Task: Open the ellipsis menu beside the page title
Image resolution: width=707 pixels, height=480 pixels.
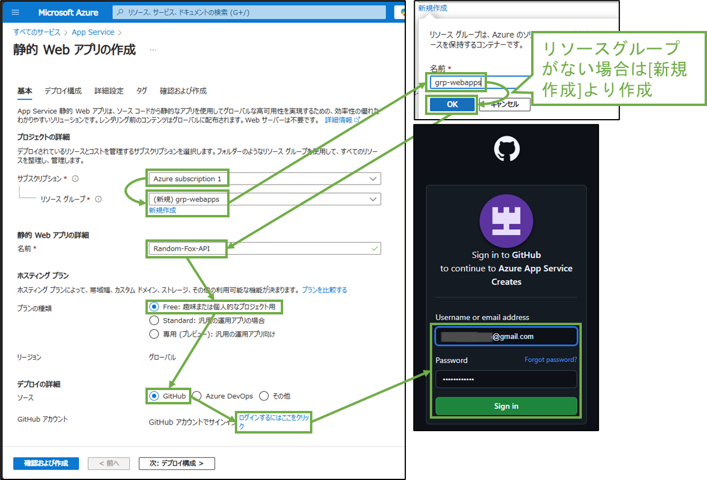Action: point(153,50)
